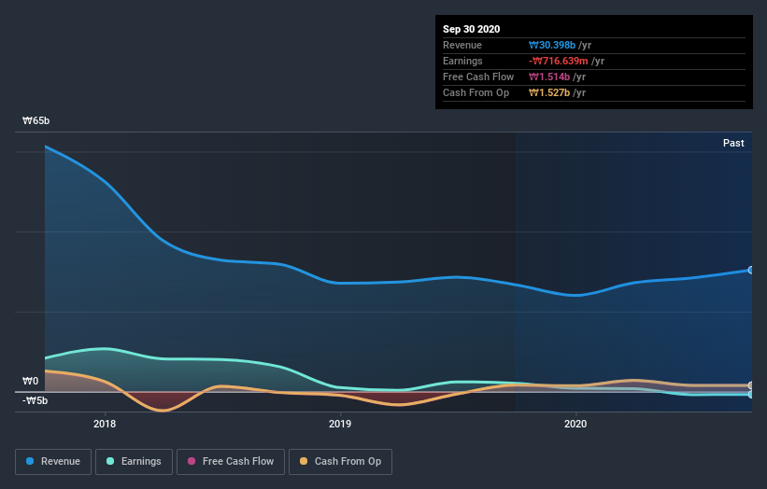This screenshot has width=767, height=489.
Task: Click the 2020 x-axis label
Action: (575, 424)
